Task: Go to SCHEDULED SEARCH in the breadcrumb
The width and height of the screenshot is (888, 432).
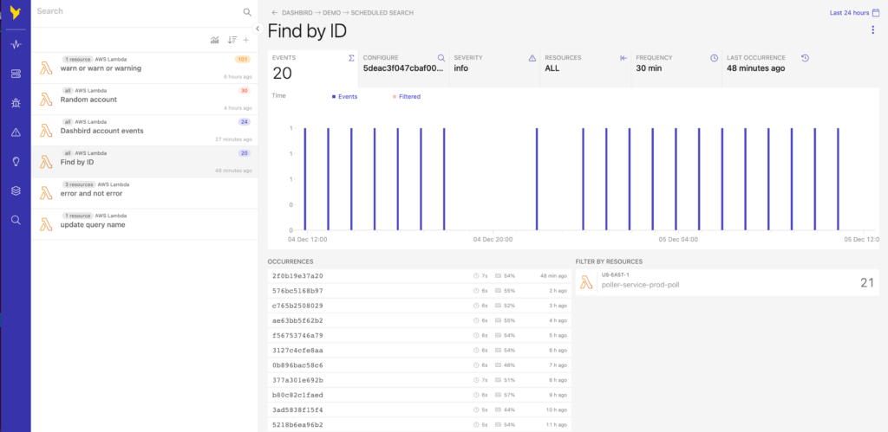Action: [x=382, y=12]
